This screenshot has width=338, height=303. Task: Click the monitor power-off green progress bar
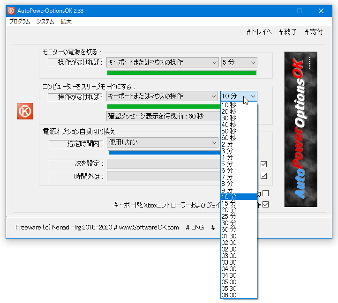coord(181,73)
